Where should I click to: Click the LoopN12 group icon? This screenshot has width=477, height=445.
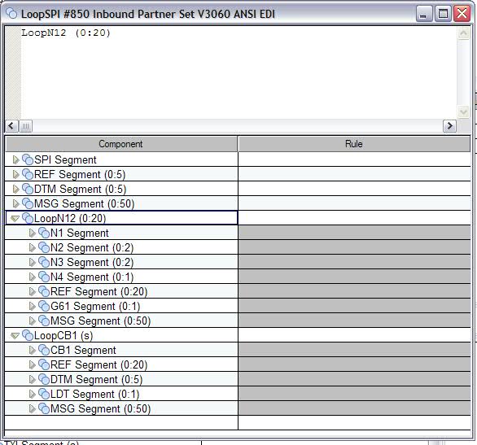point(28,218)
